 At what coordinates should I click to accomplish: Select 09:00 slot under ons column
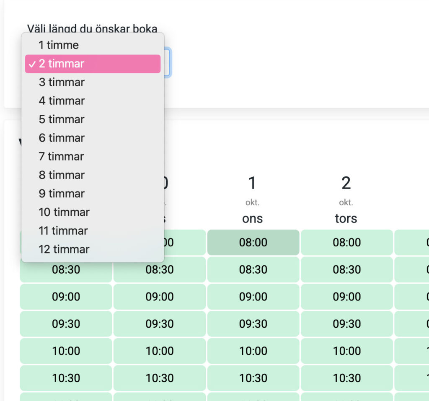[253, 297]
